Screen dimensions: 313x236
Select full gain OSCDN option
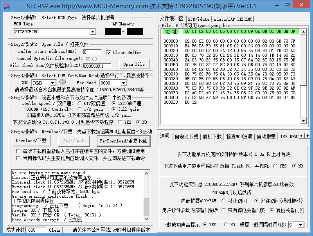(x=113, y=109)
